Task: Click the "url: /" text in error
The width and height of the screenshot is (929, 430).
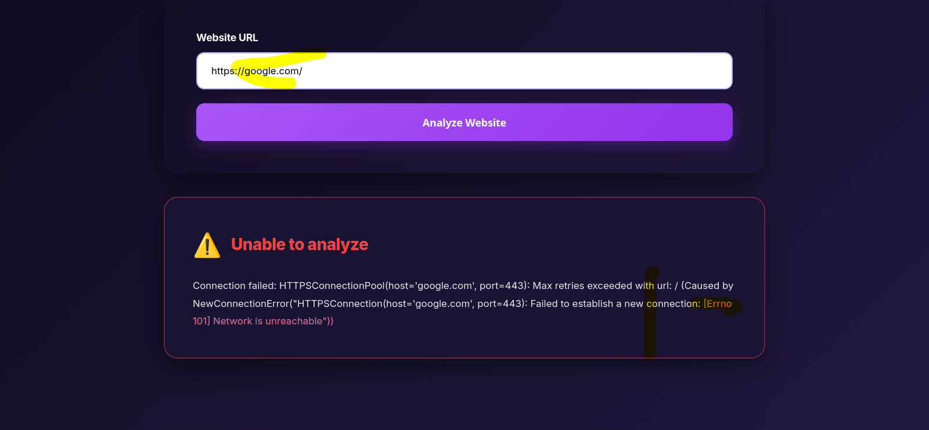Action: pyautogui.click(x=667, y=286)
